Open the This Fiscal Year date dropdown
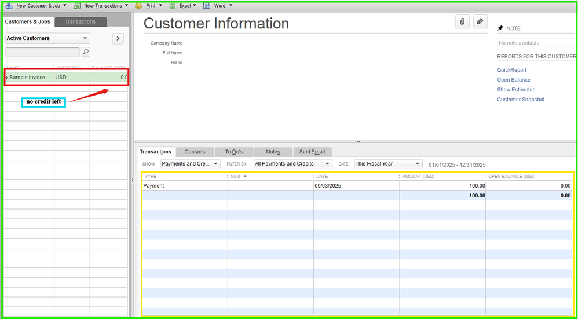 (x=387, y=164)
